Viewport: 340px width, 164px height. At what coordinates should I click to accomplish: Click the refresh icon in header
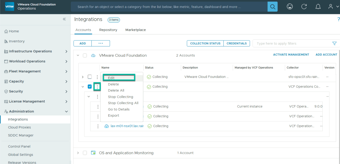304,7
